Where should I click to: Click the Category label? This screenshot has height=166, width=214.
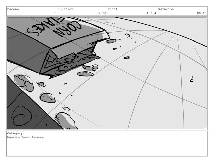[x=15, y=133]
